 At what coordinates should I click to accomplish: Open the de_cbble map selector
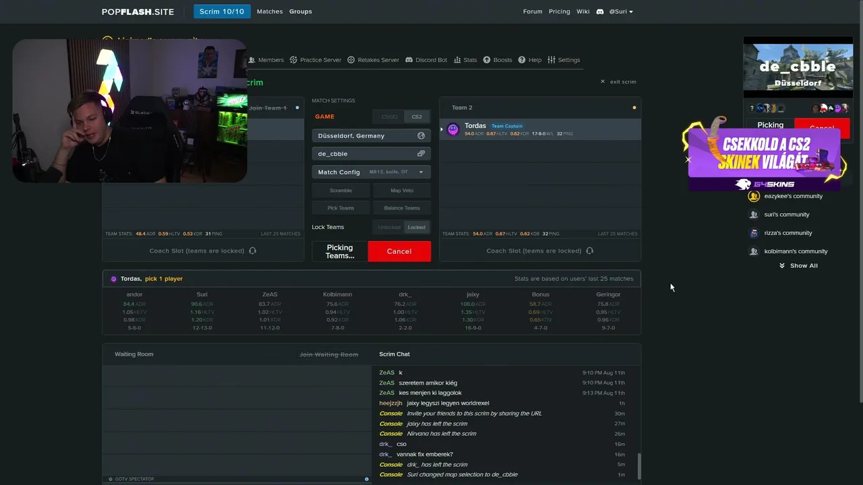(x=371, y=154)
